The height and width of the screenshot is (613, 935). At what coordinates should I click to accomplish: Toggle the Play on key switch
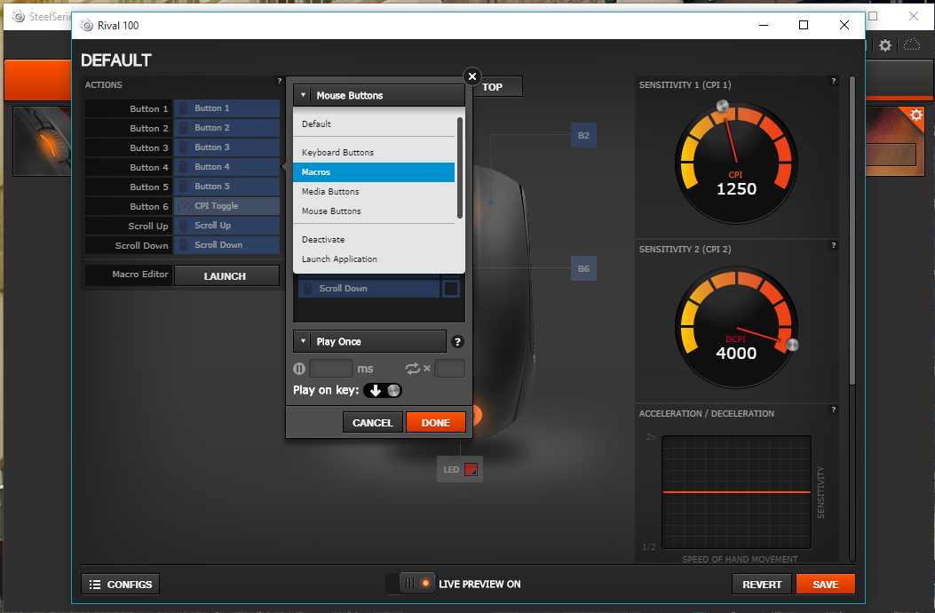383,390
